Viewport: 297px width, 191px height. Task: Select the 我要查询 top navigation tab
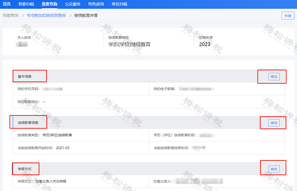pyautogui.click(x=50, y=4)
